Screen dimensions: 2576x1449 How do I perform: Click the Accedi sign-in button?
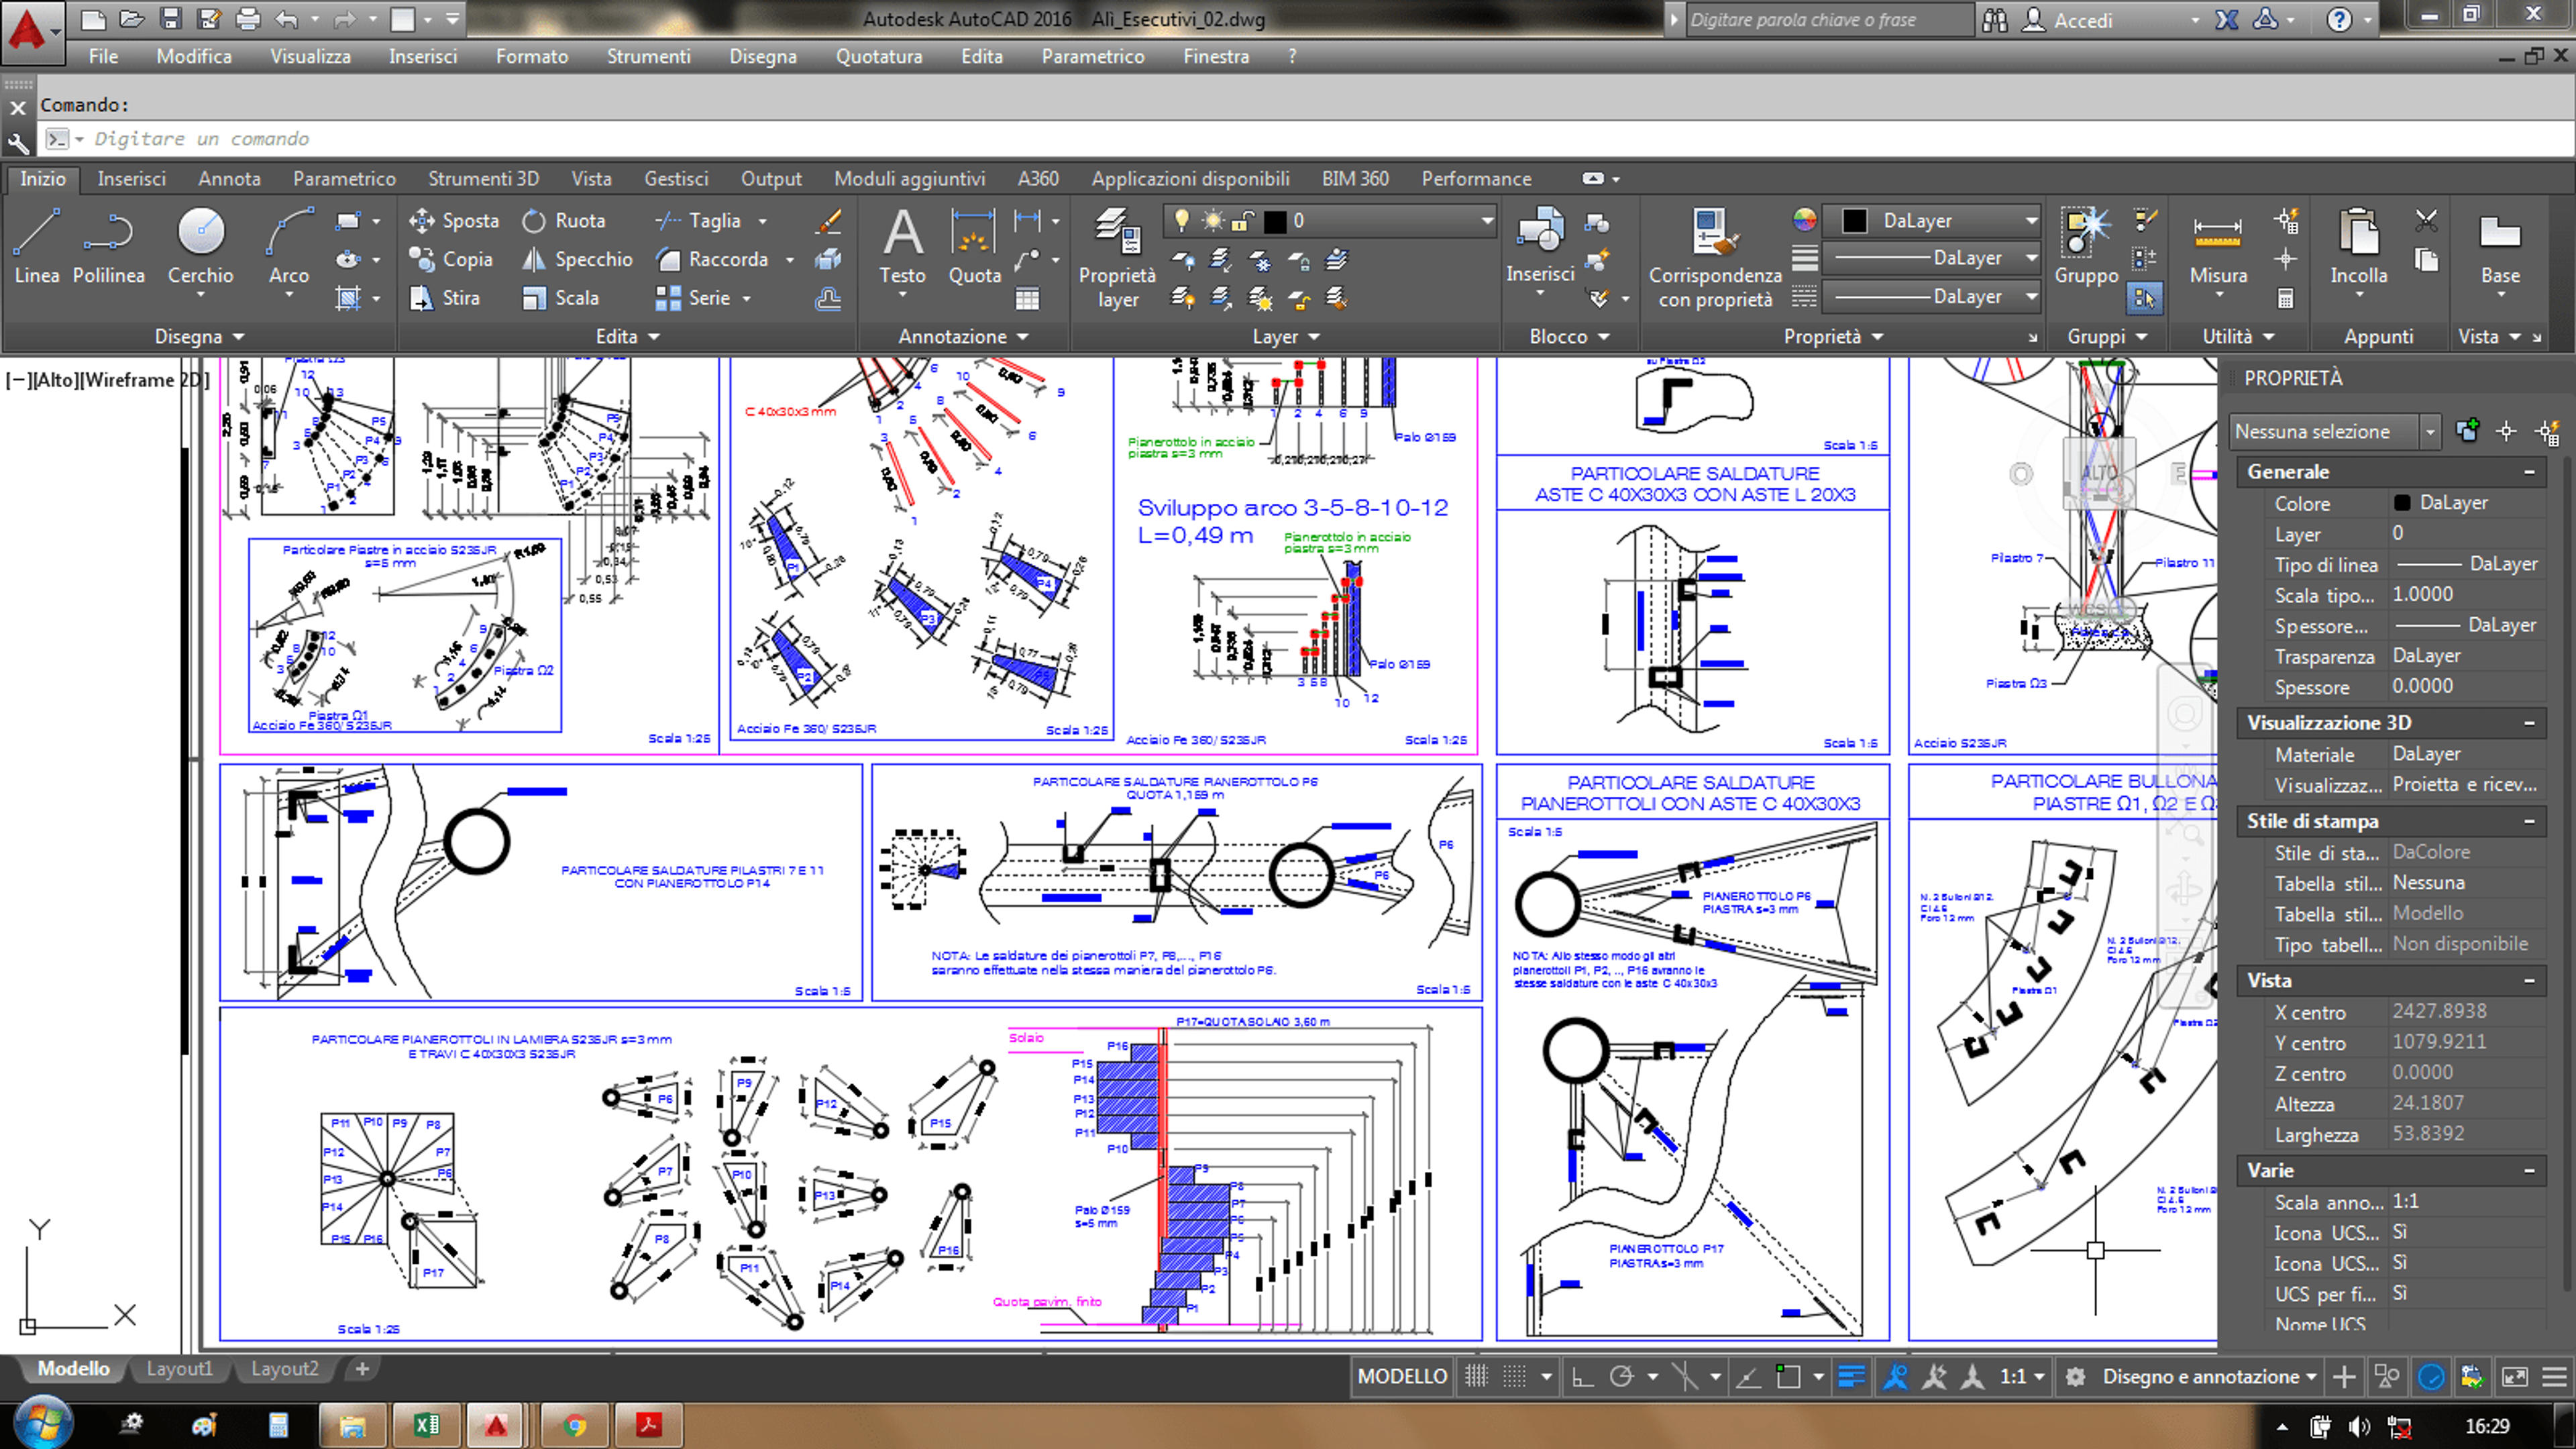(x=2082, y=20)
